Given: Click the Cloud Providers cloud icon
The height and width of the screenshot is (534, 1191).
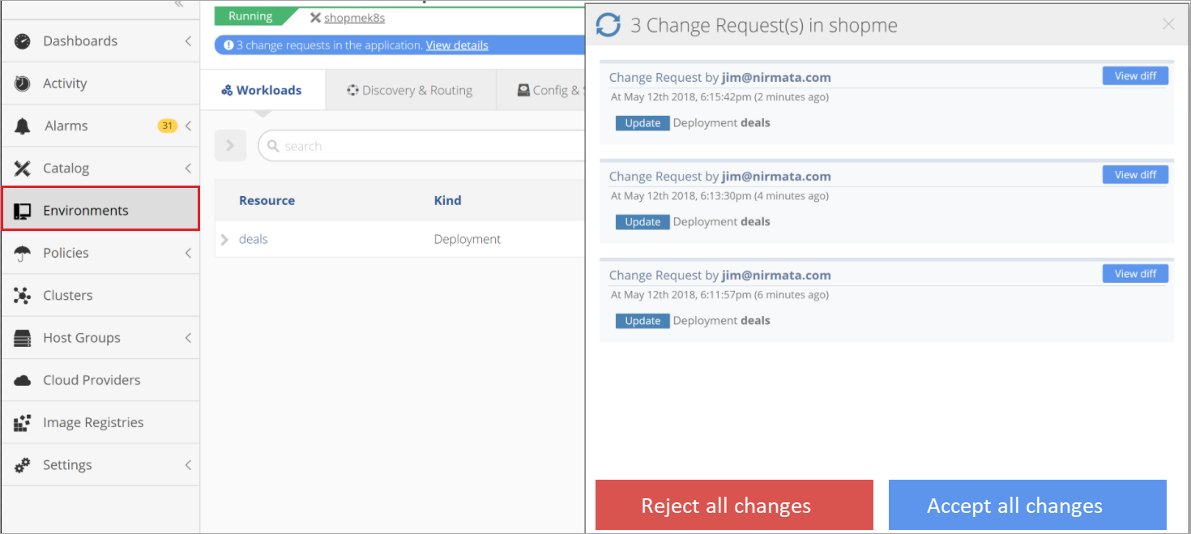Looking at the screenshot, I should [23, 380].
